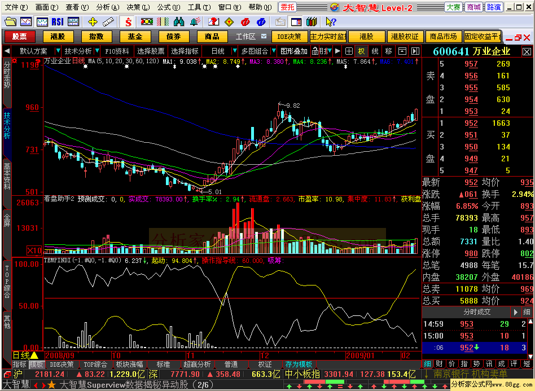Expand the 技术分析 dropdown arrow
The height and width of the screenshot is (391, 535).
click(x=97, y=51)
